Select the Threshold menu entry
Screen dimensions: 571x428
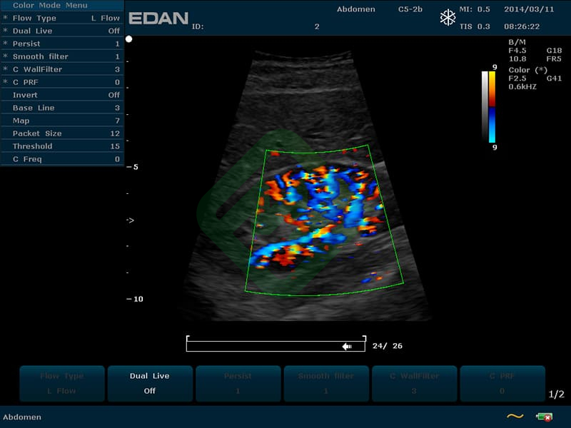point(62,146)
